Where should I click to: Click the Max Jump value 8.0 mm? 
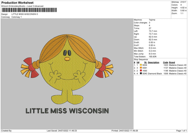(x=152, y=54)
